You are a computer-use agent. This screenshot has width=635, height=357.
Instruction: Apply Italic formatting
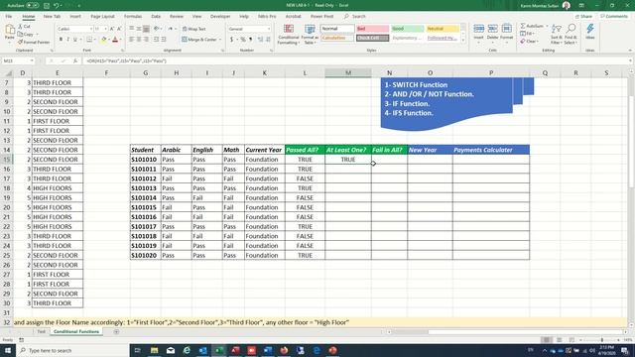[x=68, y=40]
